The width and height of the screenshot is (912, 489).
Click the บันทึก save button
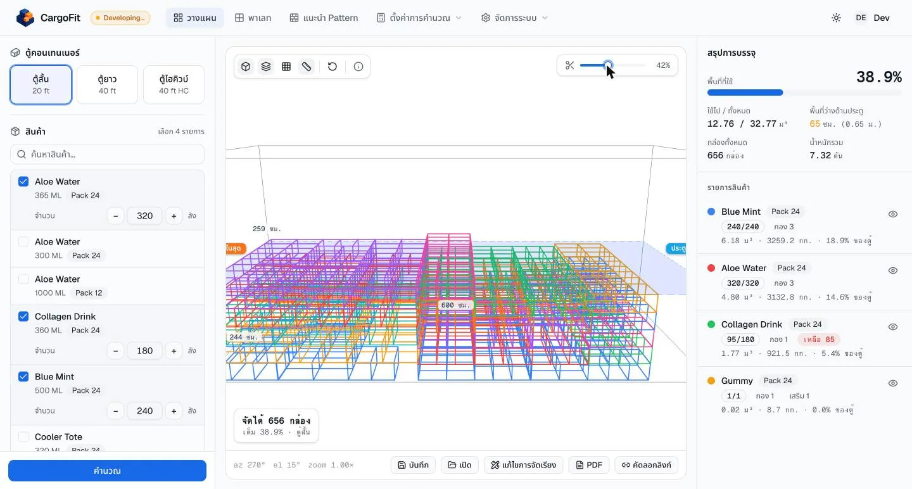(413, 465)
